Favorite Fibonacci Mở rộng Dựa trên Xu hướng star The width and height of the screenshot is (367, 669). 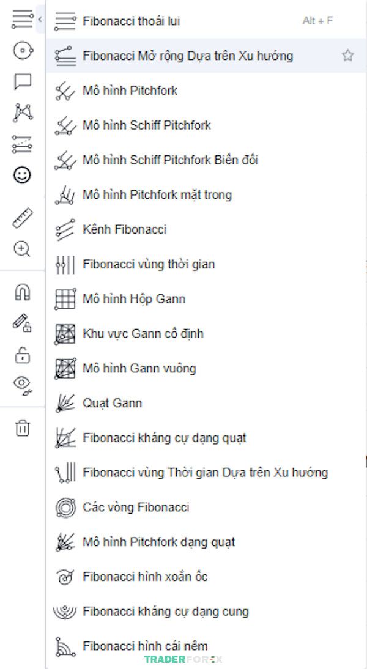348,56
